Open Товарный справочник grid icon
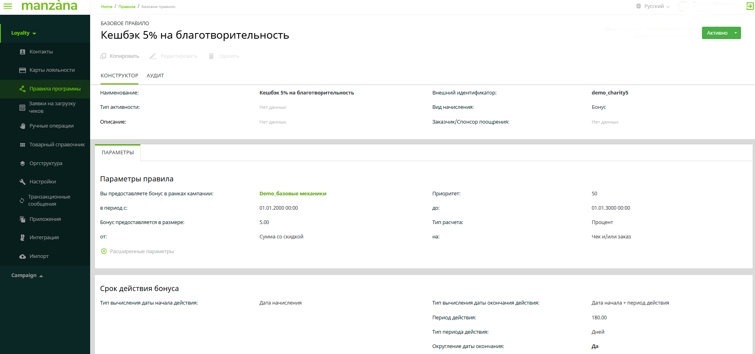The height and width of the screenshot is (354, 755). click(x=23, y=145)
